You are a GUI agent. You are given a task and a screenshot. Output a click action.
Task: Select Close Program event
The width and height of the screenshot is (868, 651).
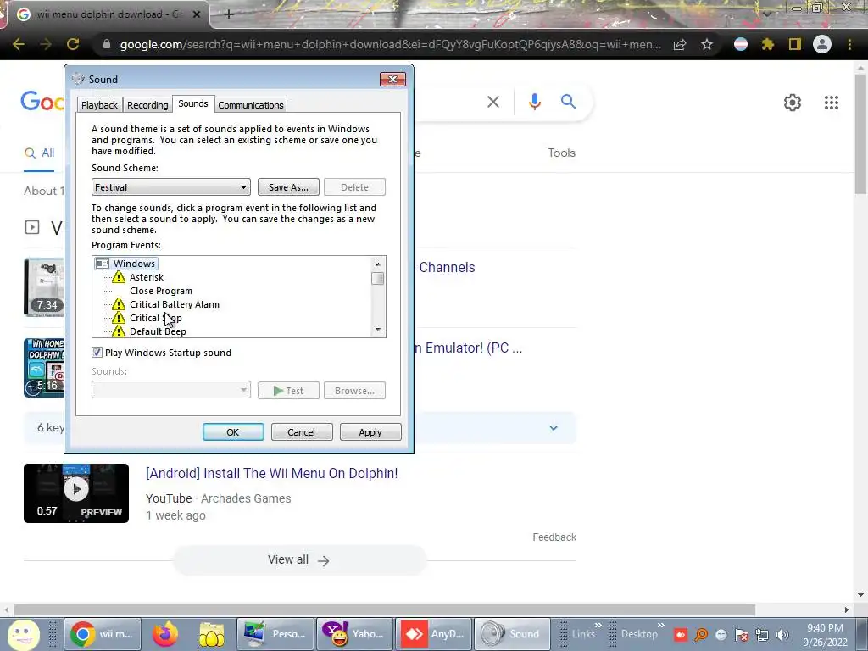coord(161,291)
